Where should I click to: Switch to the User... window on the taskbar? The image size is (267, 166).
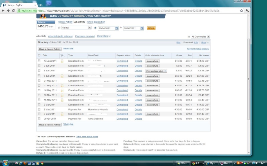click(x=226, y=163)
